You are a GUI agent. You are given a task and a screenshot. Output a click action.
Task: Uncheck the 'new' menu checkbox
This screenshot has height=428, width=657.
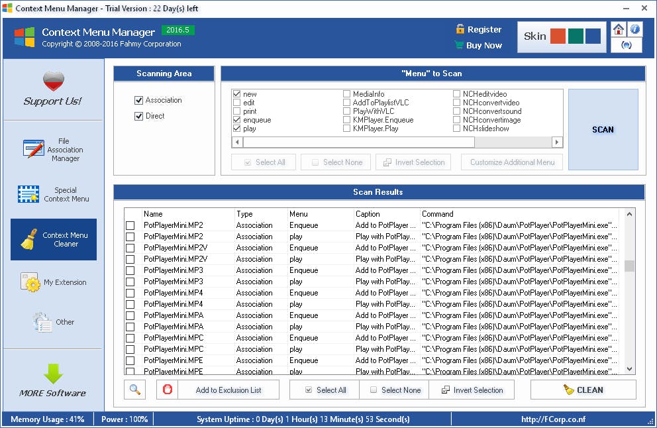(236, 94)
